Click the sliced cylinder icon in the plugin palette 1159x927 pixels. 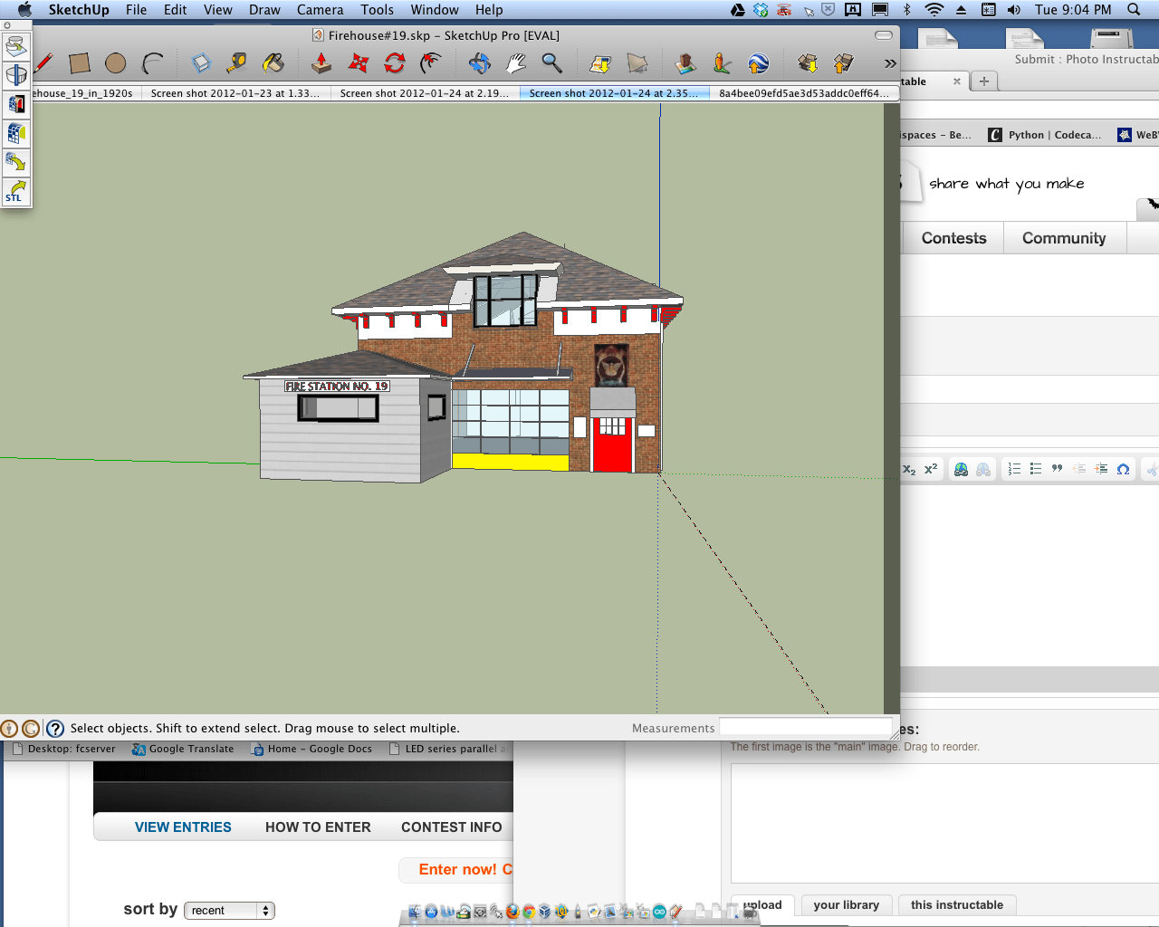tap(16, 75)
